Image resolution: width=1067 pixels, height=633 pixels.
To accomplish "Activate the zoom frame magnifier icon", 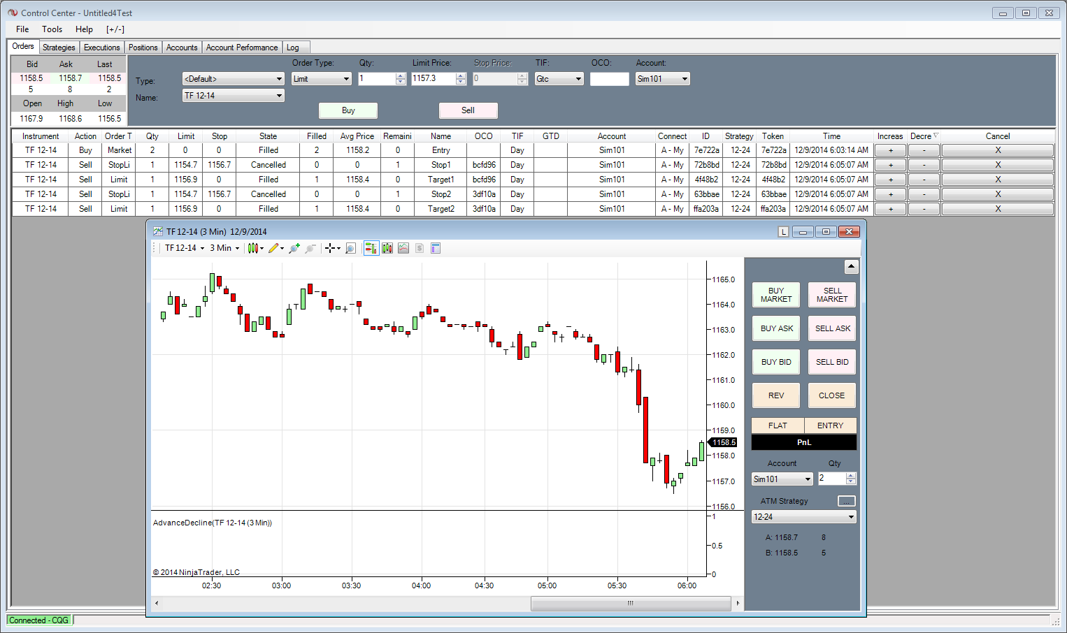I will click(351, 248).
